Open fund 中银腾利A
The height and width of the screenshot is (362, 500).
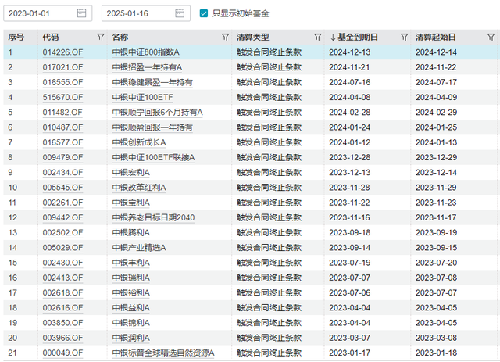130,232
